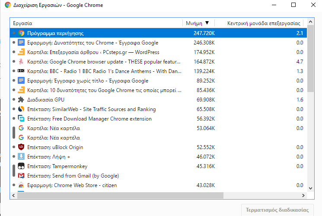Click the horizontal scrollbar right arrow
This screenshot has height=216, width=322.
point(303,195)
